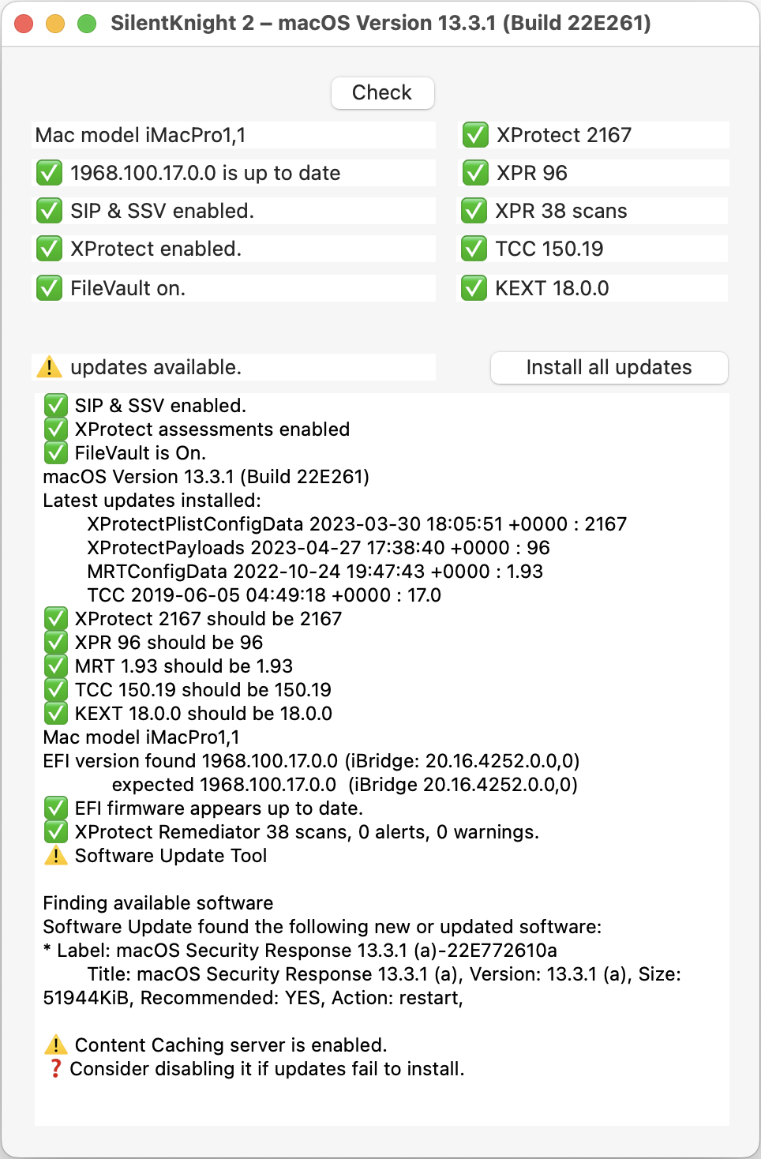761x1159 pixels.
Task: Click the green zoom window button
Action: pos(87,24)
